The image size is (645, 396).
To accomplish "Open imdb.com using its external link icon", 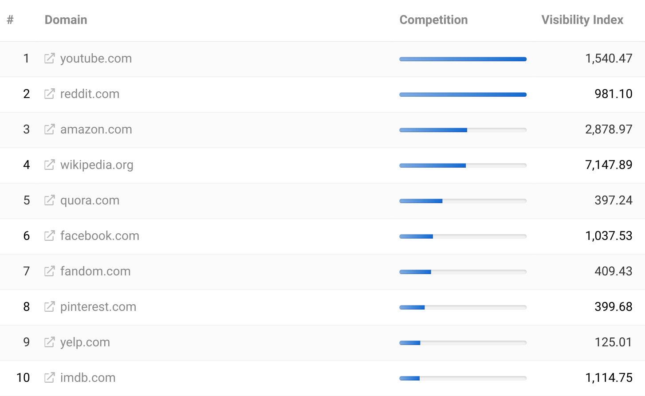I will pyautogui.click(x=49, y=378).
